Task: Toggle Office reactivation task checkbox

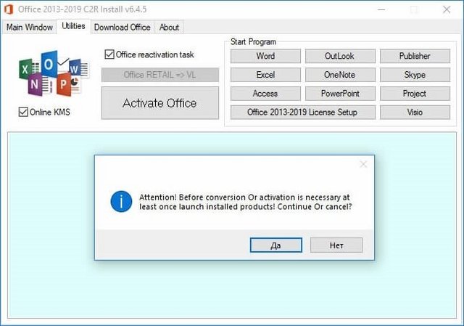Action: (109, 54)
